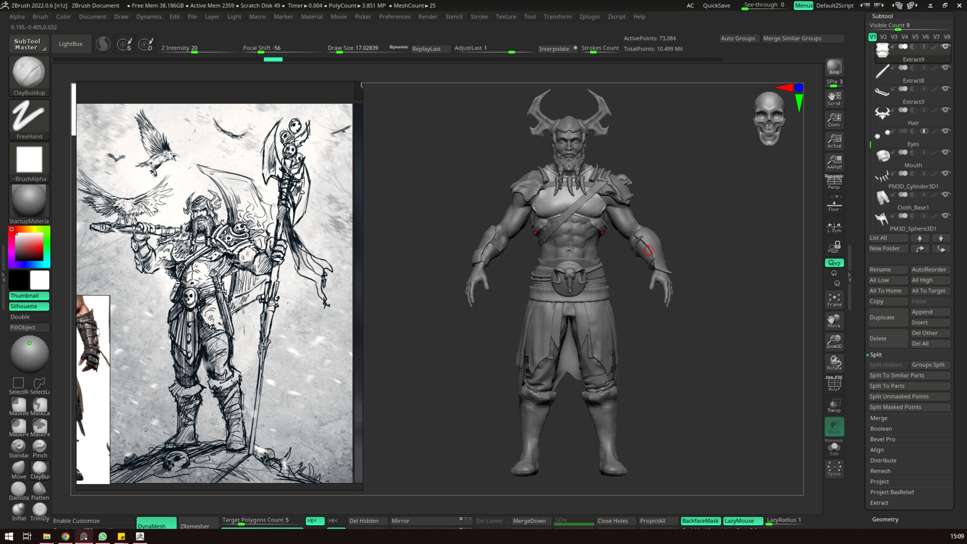
Task: Open the Alpha menu
Action: pyautogui.click(x=17, y=17)
